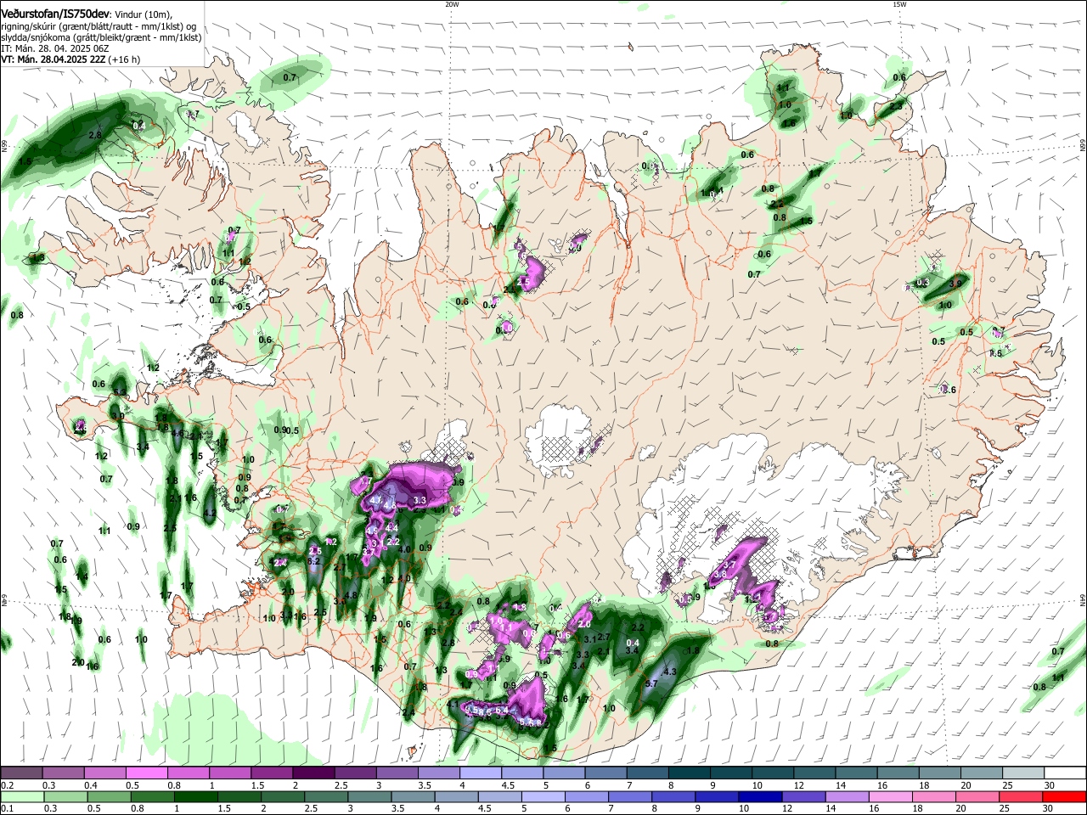Click the VT: Mán. 28.04.2025 22Z text
This screenshot has width=1087, height=815.
(53, 59)
